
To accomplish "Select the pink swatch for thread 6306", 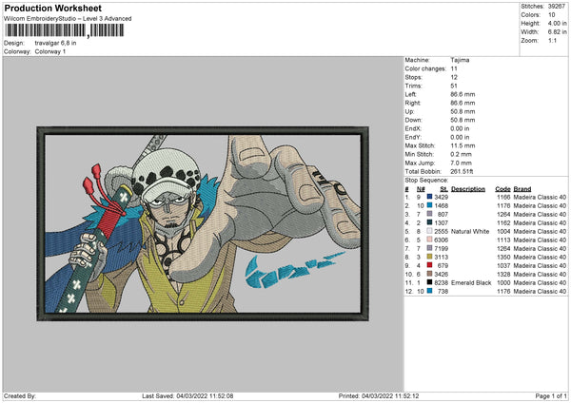I will coord(430,240).
